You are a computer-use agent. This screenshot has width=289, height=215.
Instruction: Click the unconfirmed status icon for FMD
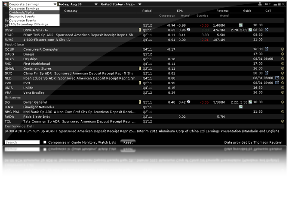tap(283, 64)
